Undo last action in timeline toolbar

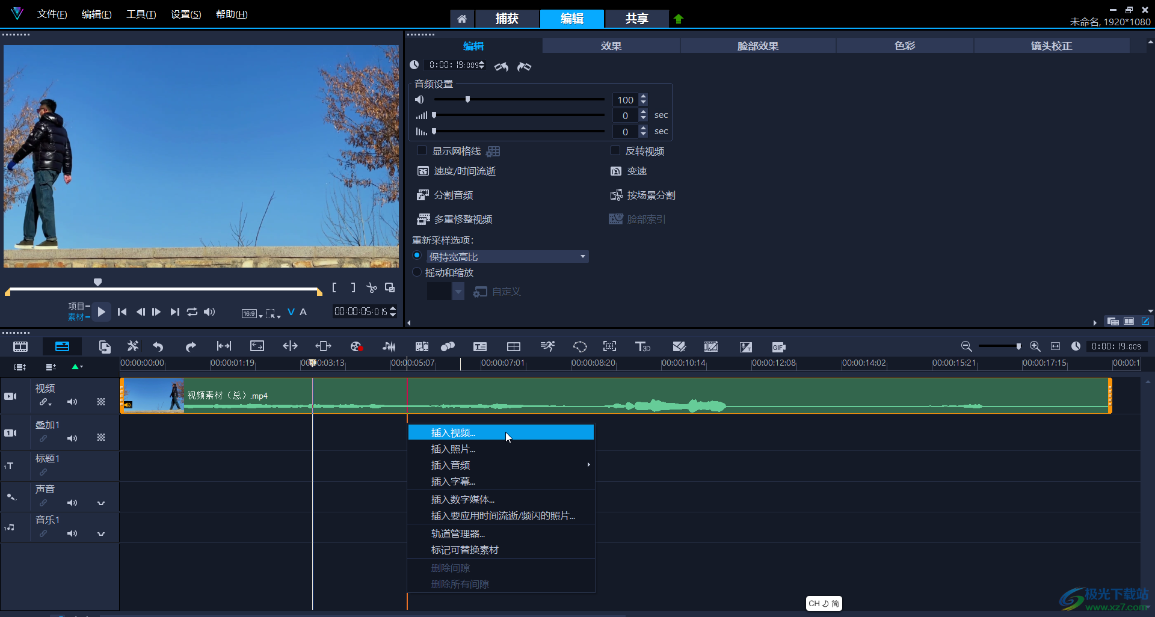click(x=158, y=346)
